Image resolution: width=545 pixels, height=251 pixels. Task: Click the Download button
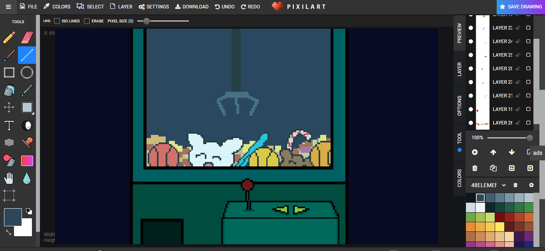coord(192,7)
